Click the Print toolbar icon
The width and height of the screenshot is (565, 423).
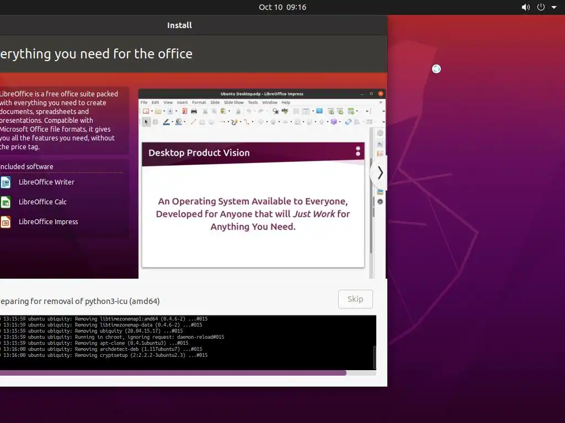point(194,111)
